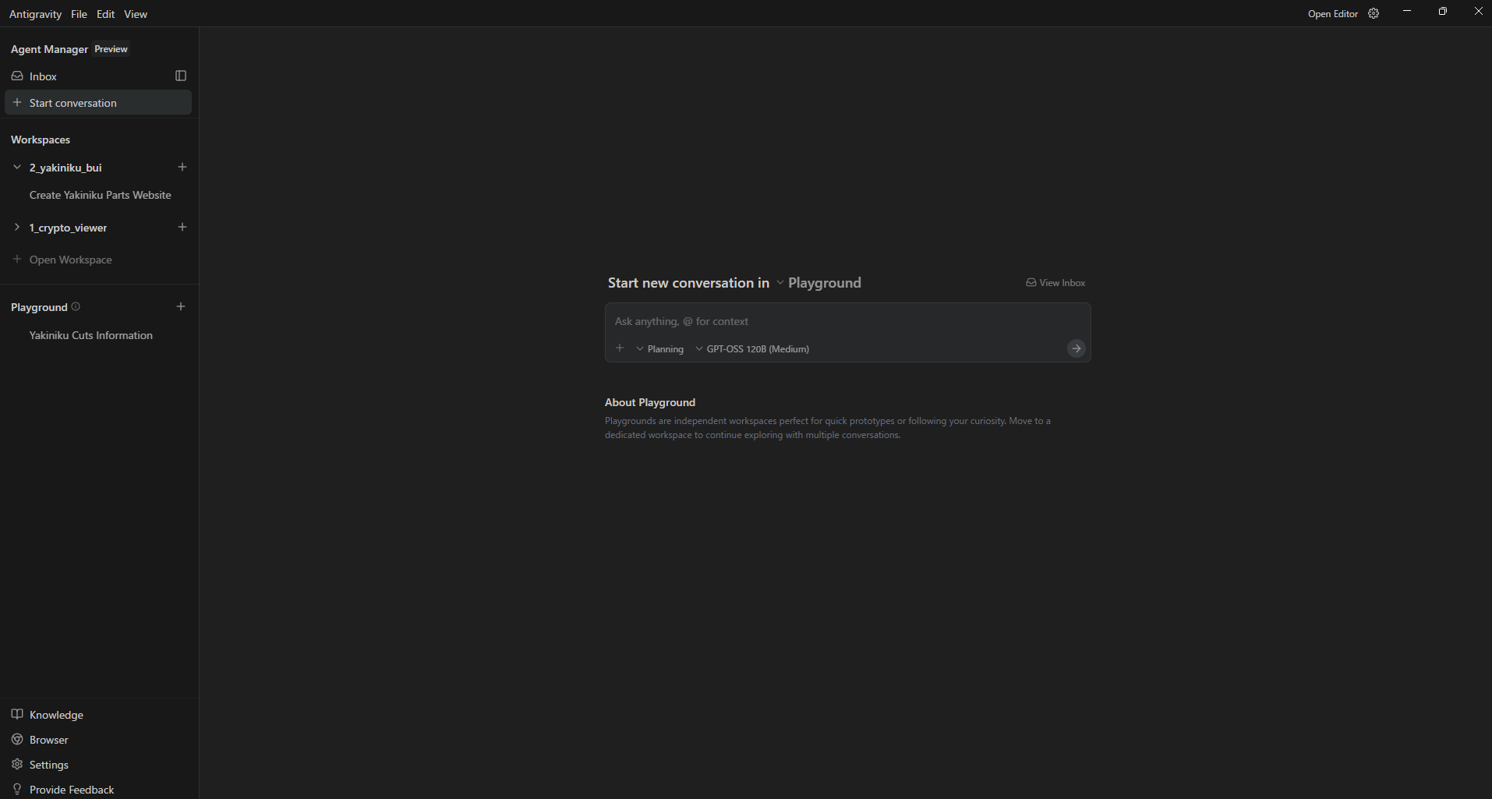The width and height of the screenshot is (1492, 799).
Task: Expand the 1_crypto_viewer workspace
Action: pos(17,228)
